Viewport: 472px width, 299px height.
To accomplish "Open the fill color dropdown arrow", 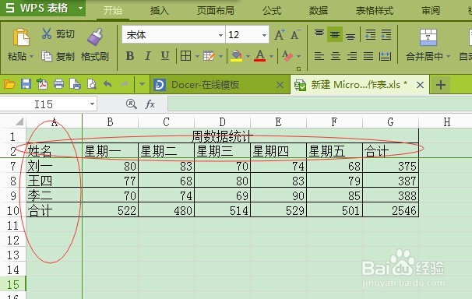I will tap(248, 56).
